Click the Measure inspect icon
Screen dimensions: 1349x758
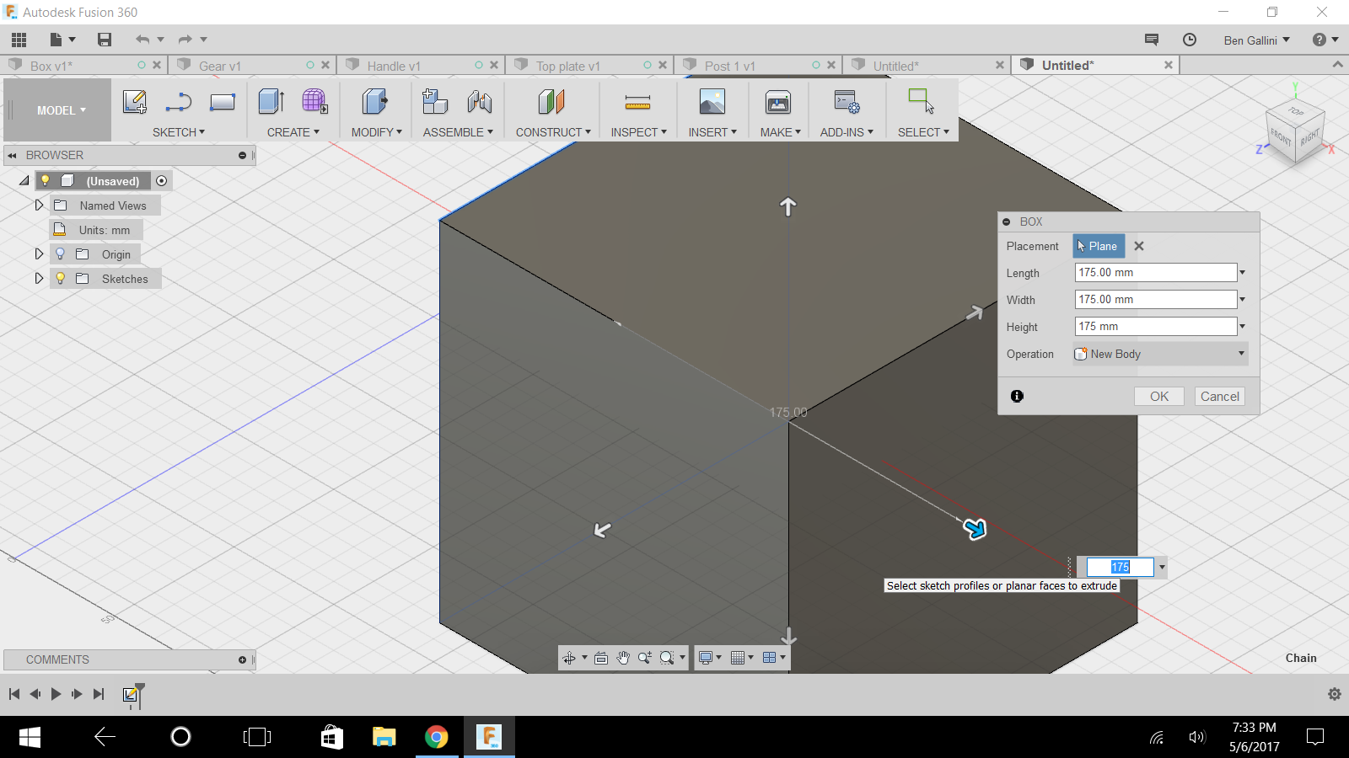[x=637, y=102]
